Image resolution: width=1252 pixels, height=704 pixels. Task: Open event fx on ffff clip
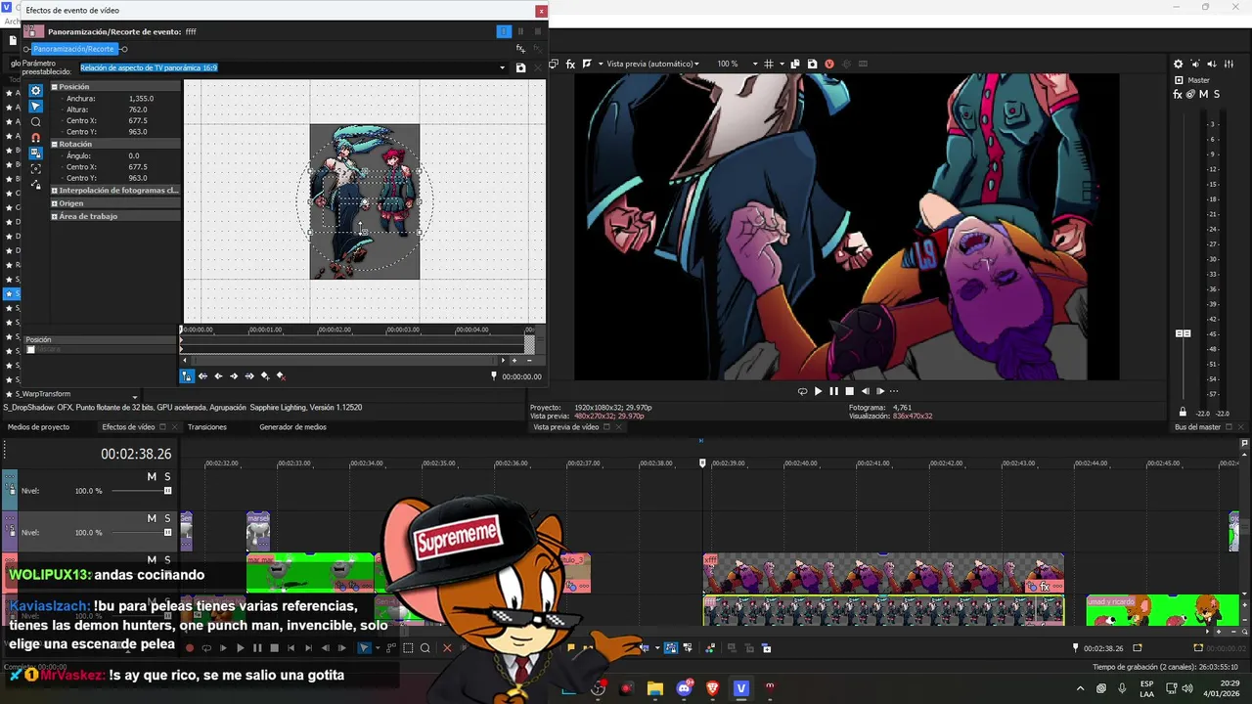click(1045, 587)
